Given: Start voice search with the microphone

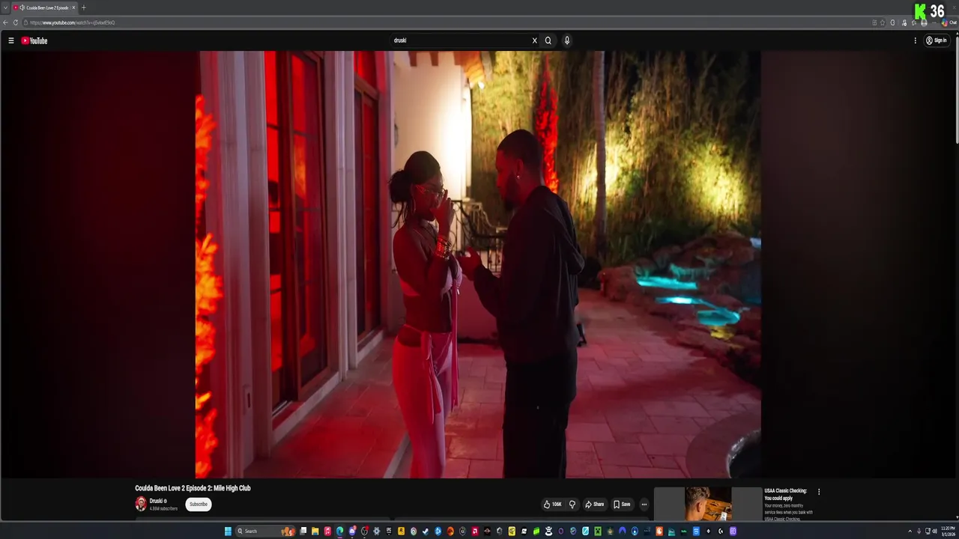Looking at the screenshot, I should 566,40.
